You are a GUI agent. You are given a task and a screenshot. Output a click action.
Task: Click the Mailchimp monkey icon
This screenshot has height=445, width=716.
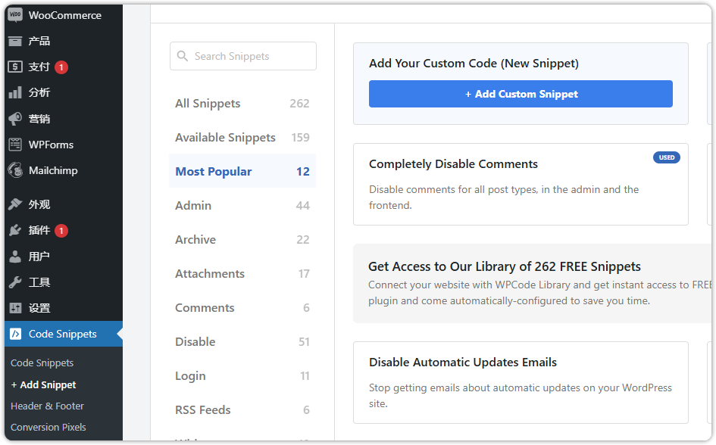pos(15,170)
